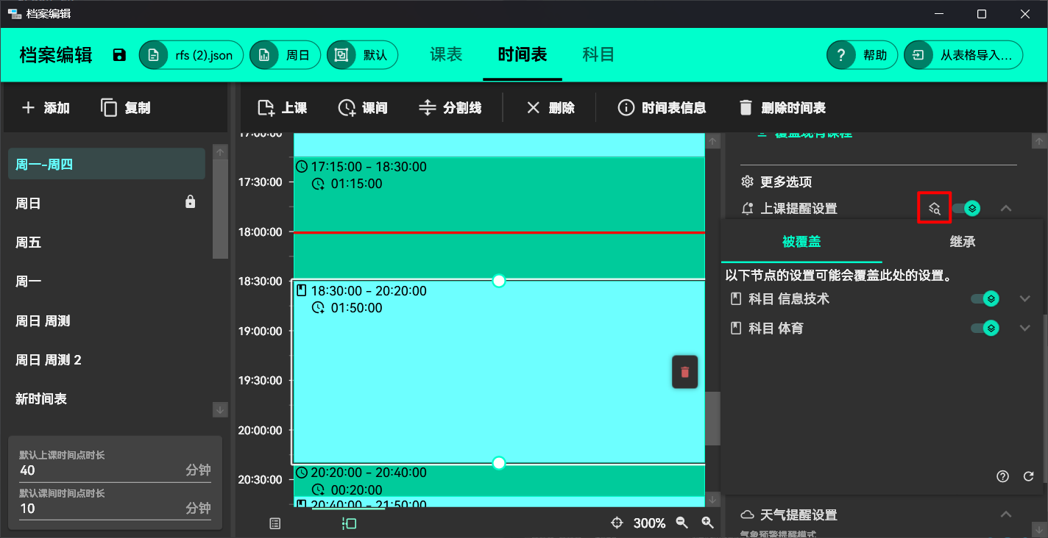Click the refresh icon in popup

tap(1028, 476)
